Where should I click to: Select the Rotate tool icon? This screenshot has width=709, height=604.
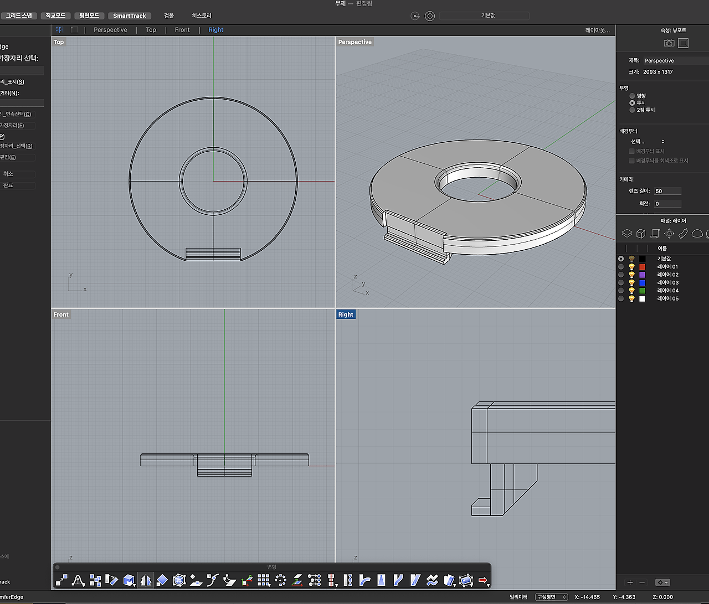112,580
